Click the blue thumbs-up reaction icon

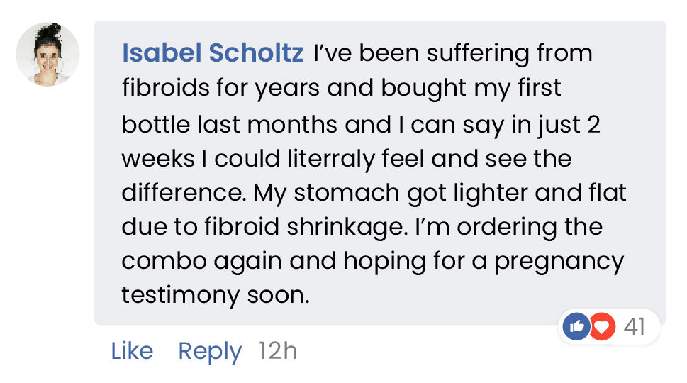(576, 327)
